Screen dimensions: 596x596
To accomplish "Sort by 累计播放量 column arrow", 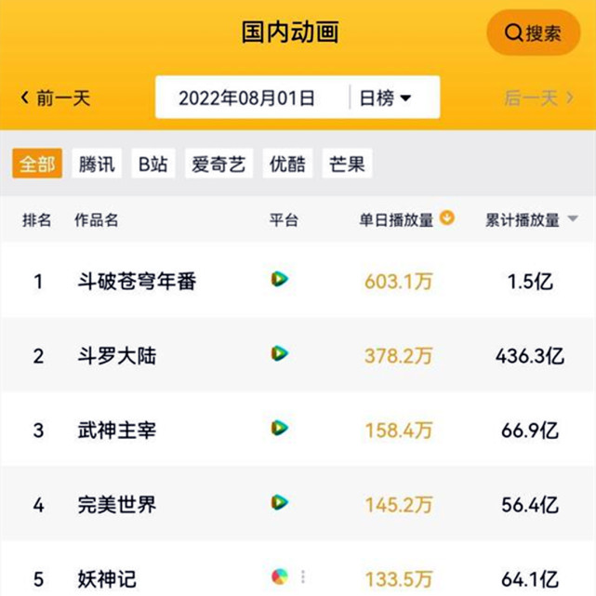I will (573, 219).
